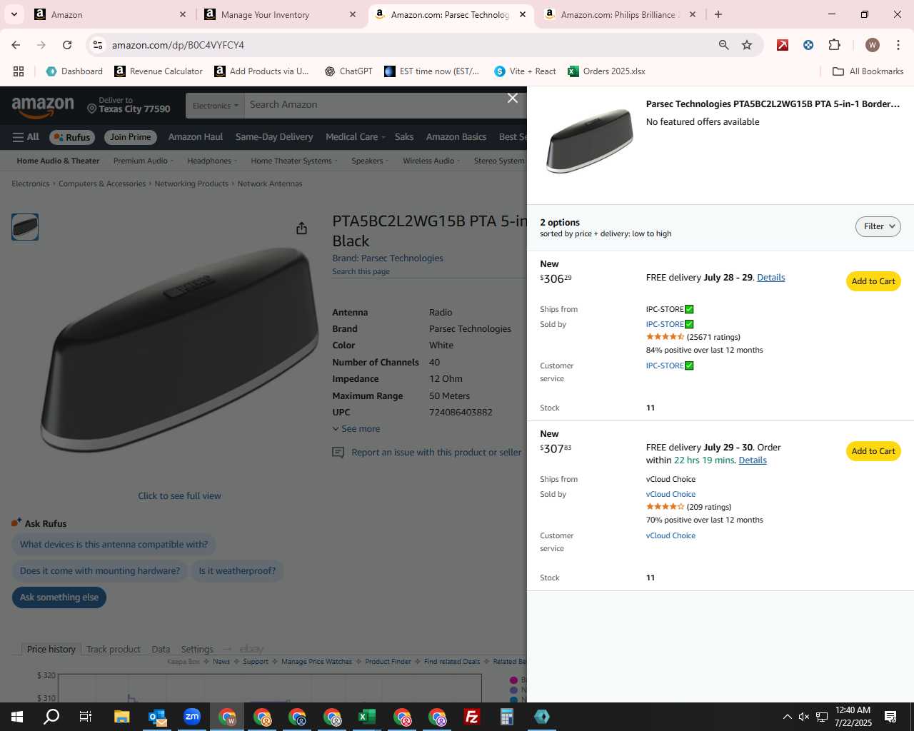This screenshot has height=731, width=914.
Task: Open Outlook from the taskbar
Action: 157,717
